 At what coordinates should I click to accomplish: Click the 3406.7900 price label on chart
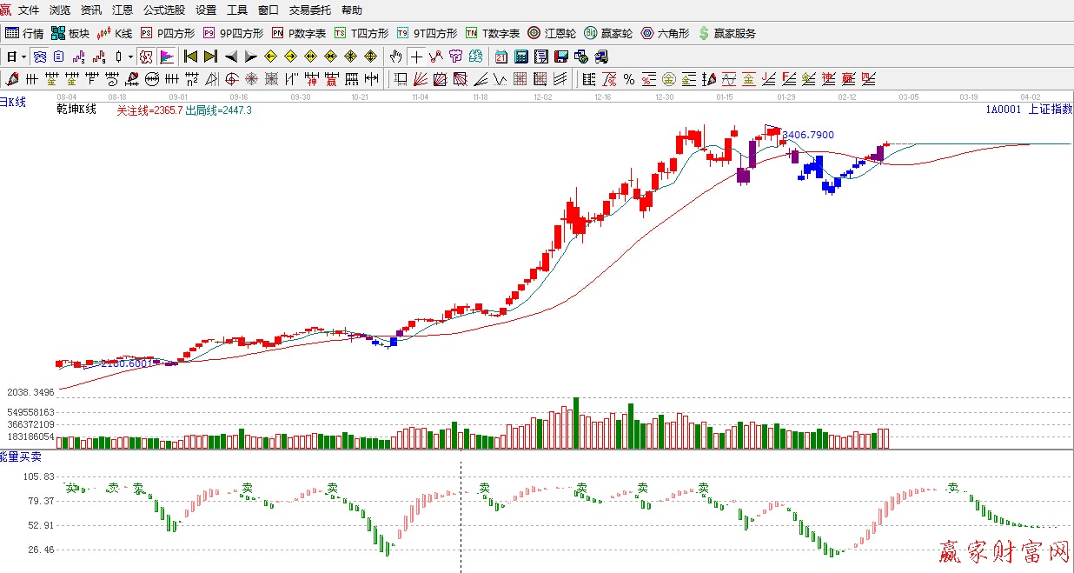pyautogui.click(x=808, y=136)
